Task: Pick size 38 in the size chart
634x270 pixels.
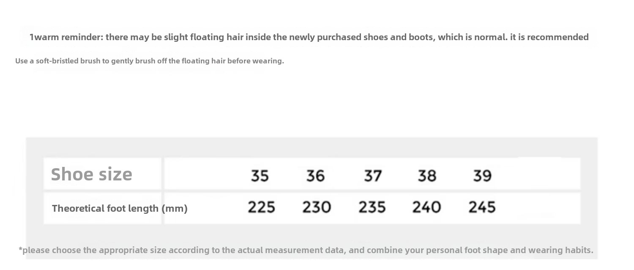Action: pos(427,175)
